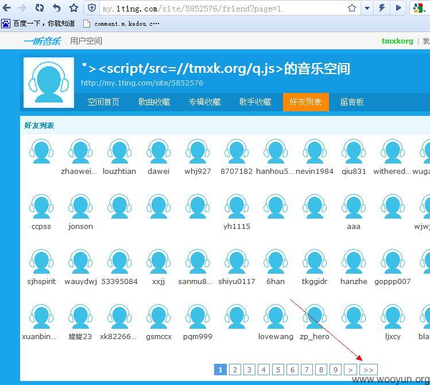Open the Baidu paw bookmark icon
430x385 pixels.
click(x=6, y=24)
